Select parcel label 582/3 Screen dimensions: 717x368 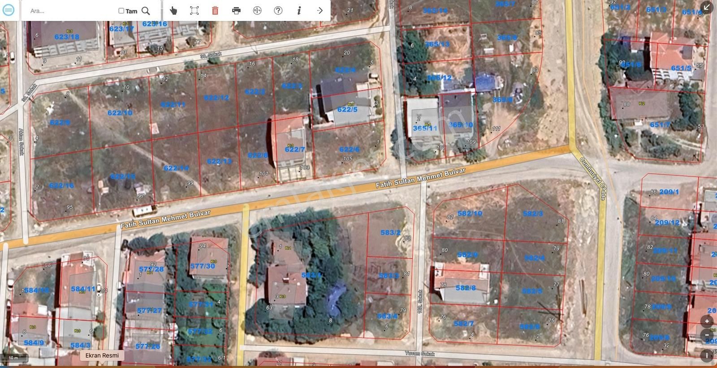coord(533,214)
